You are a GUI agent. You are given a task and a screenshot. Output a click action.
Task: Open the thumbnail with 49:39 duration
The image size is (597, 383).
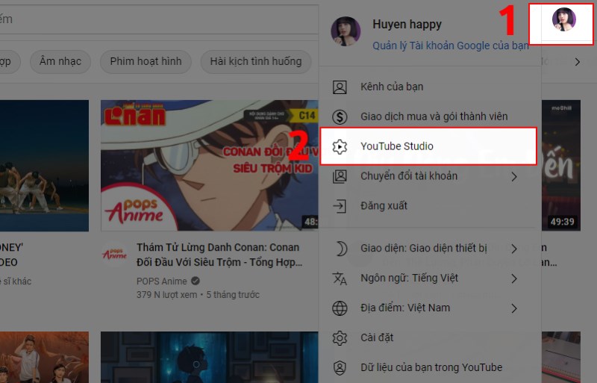click(561, 166)
